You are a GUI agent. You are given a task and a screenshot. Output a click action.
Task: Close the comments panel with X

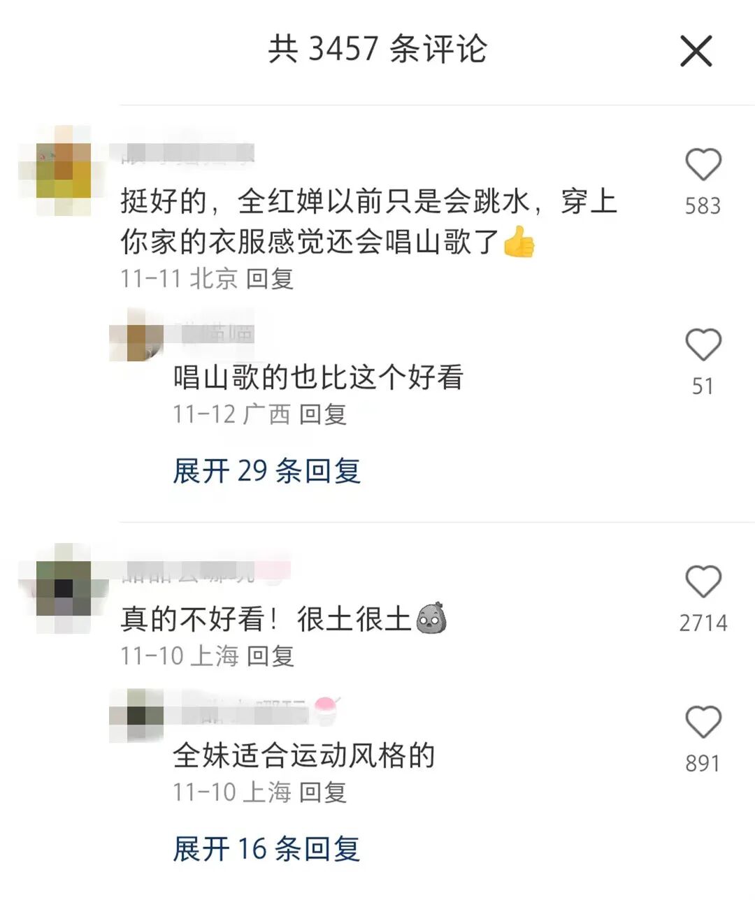point(696,52)
